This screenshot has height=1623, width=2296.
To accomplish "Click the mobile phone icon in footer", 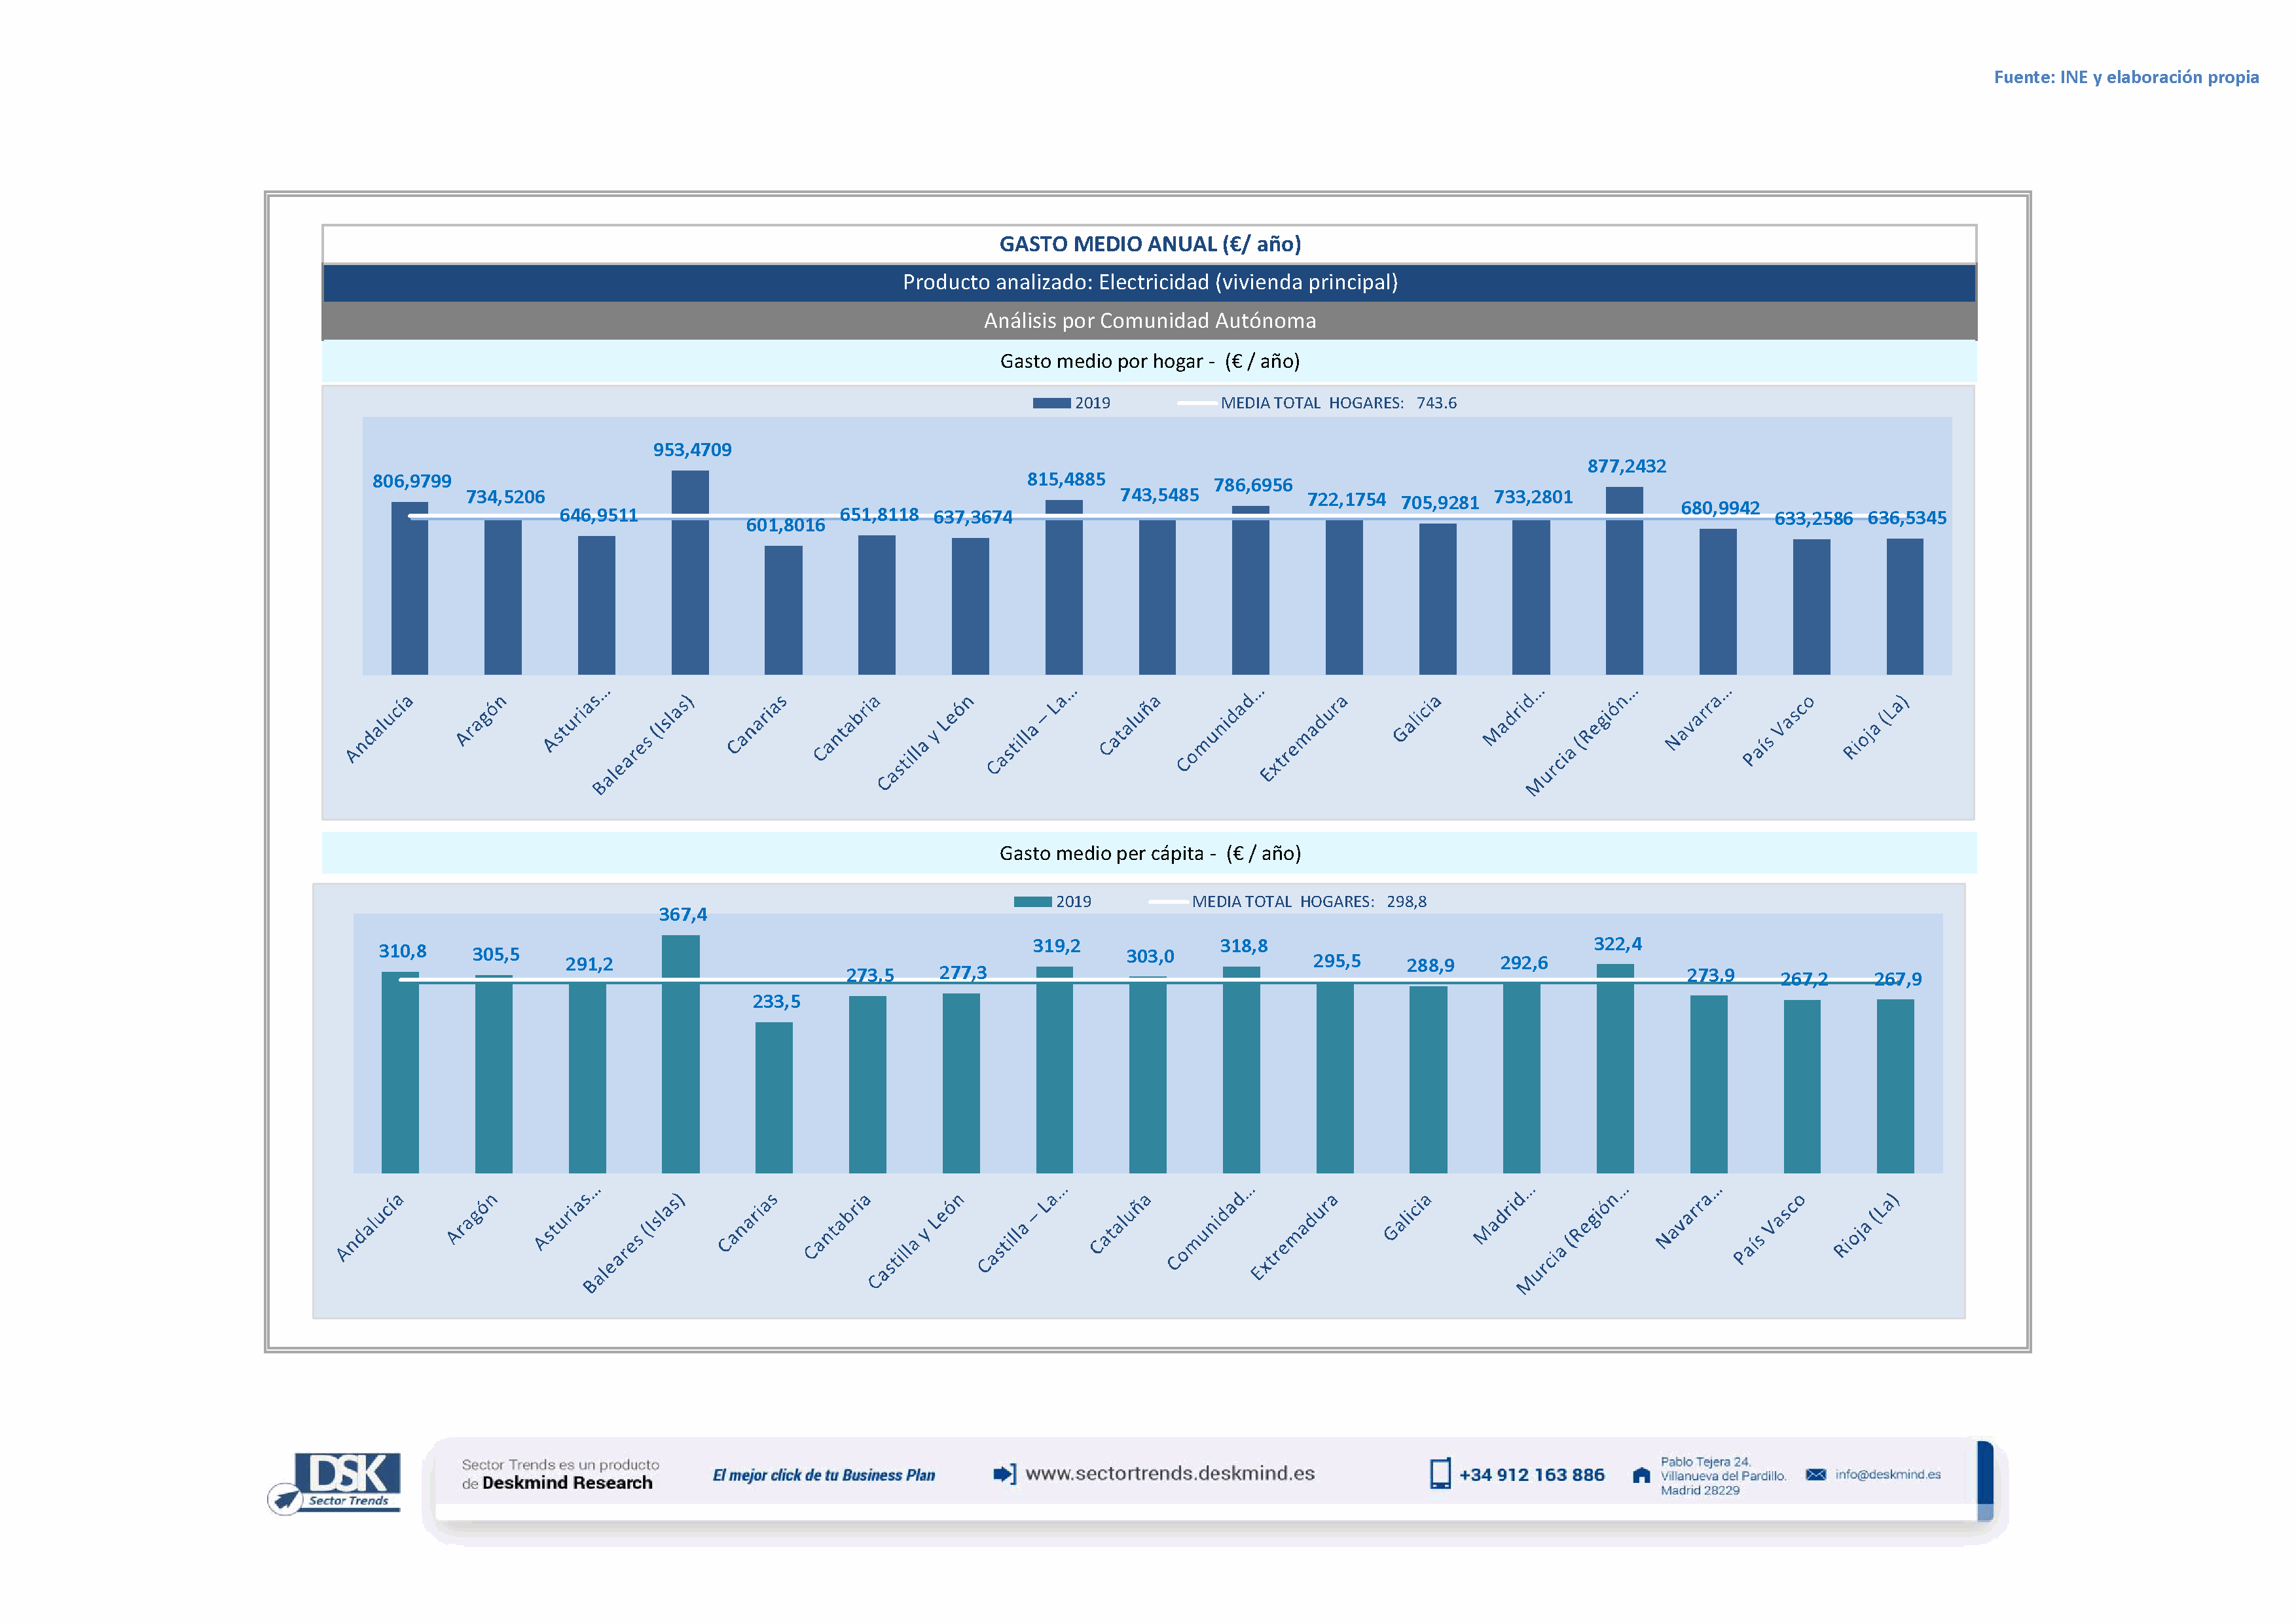I will (x=1440, y=1474).
